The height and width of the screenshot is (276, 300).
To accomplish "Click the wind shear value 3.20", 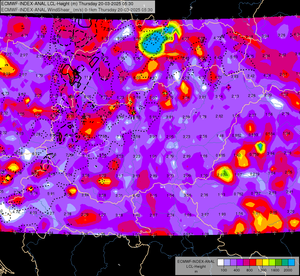I will point(291,212).
